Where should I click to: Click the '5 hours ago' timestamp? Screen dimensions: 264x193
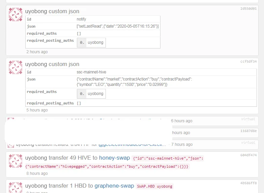point(37,110)
